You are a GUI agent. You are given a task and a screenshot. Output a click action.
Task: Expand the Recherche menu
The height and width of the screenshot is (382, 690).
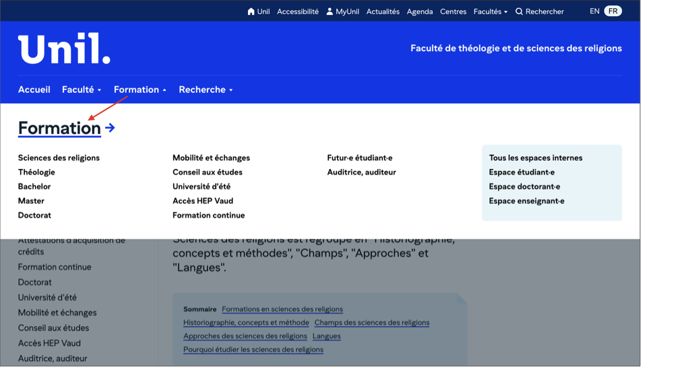(x=206, y=90)
